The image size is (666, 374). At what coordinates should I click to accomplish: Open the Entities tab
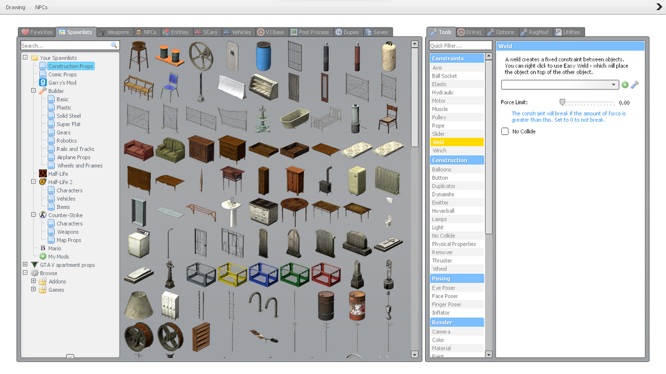point(175,32)
